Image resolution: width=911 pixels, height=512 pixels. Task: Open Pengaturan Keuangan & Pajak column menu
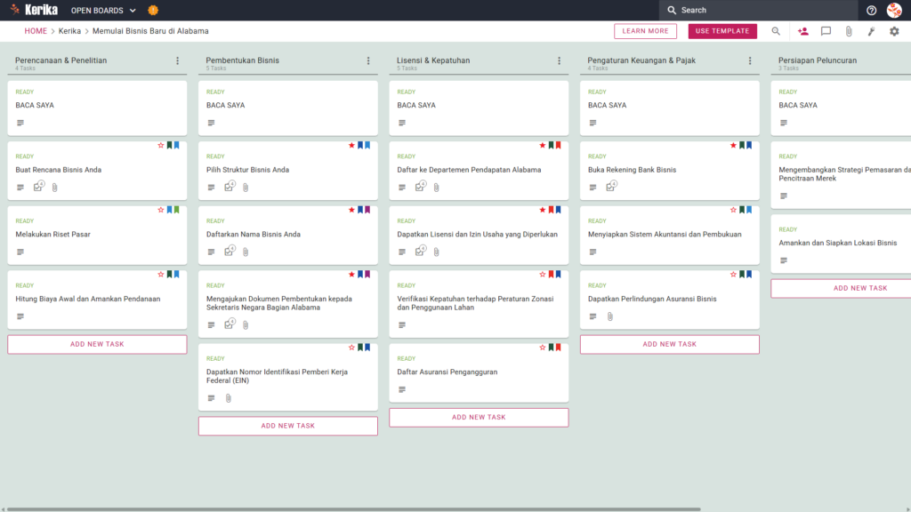750,60
